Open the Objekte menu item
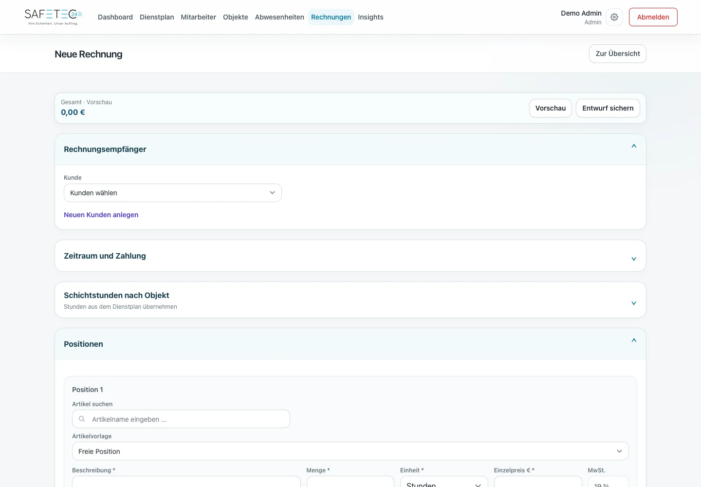 click(x=236, y=17)
